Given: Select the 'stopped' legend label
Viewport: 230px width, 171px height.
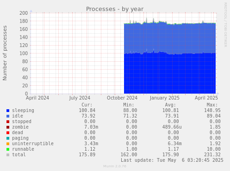Looking at the screenshot, I should click(22, 122).
